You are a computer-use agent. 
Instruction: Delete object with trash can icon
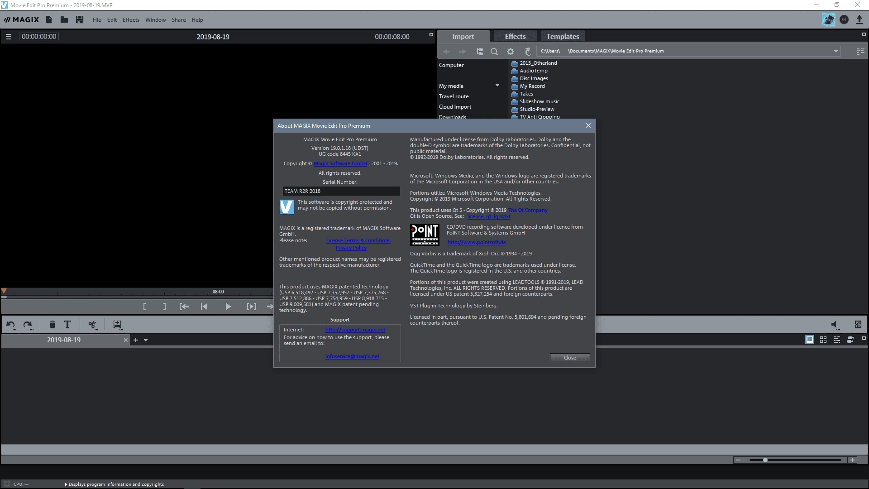coord(52,324)
